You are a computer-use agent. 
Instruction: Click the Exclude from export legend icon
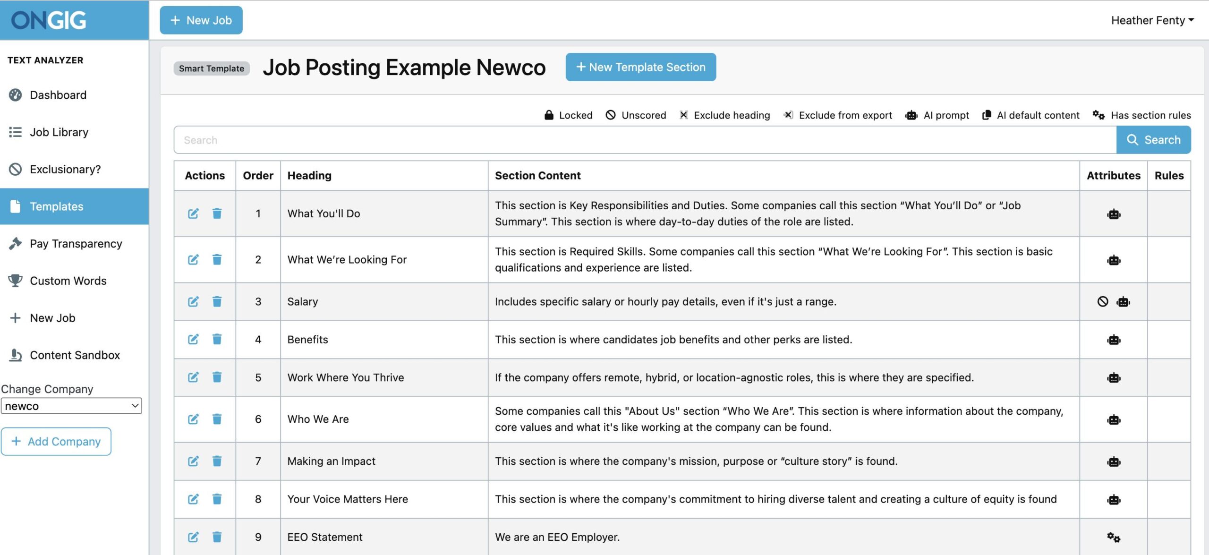point(788,115)
